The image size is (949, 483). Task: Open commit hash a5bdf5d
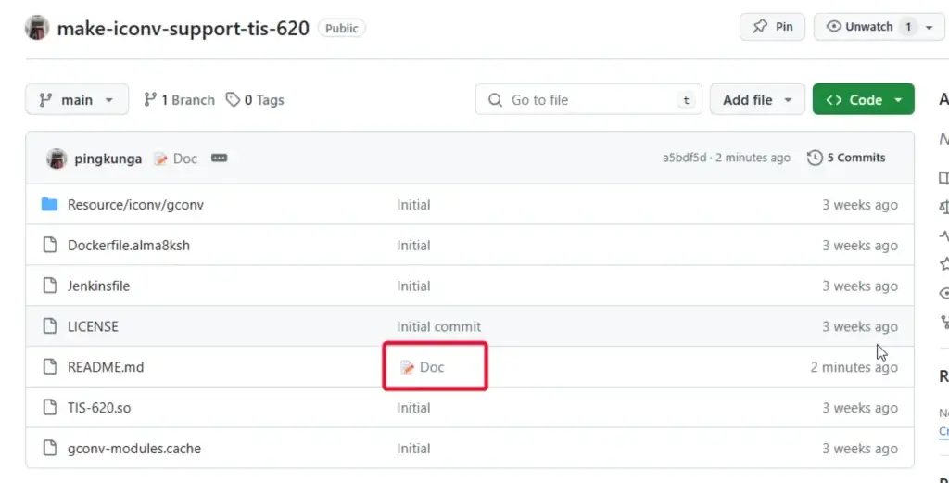tap(684, 158)
